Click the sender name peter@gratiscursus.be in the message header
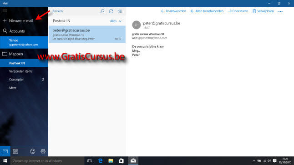Image resolution: width=294 pixels, height=165 pixels. click(162, 23)
